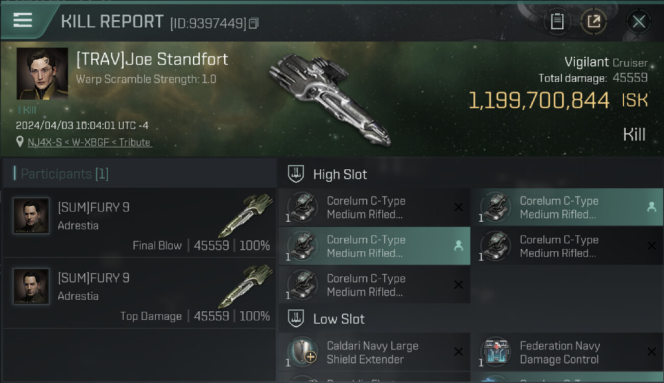Image resolution: width=664 pixels, height=383 pixels.
Task: Open the NJ4X-S < W-XBGF < Tribute location link
Action: 89,142
